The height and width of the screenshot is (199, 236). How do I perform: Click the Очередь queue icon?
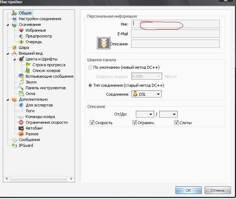click(x=21, y=42)
